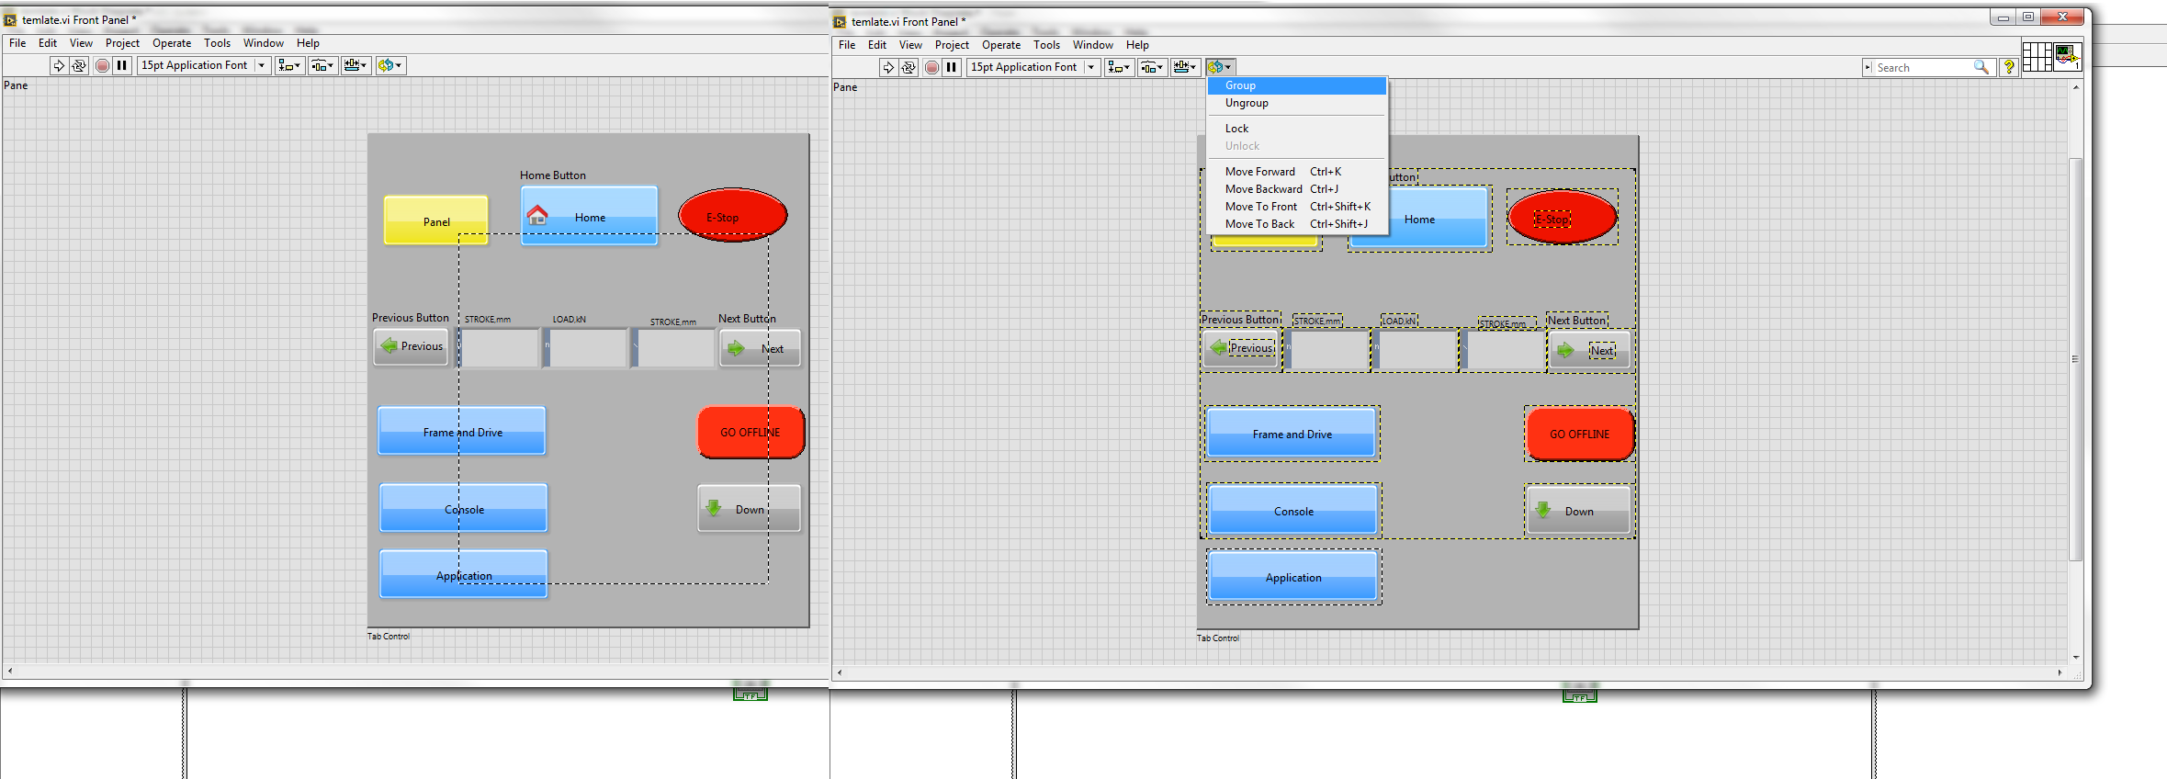
Task: Click the LOAD.kN indicator in left window
Action: click(x=585, y=348)
